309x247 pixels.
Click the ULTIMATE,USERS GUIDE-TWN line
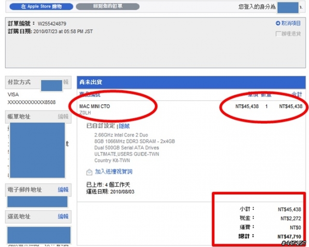(126, 154)
